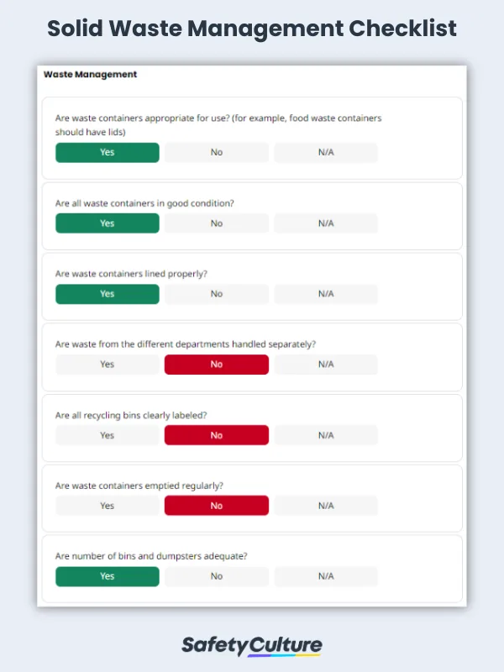Mark N/A for containers appropriate for use

[326, 153]
